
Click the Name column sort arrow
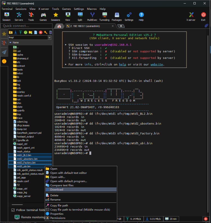10,42
